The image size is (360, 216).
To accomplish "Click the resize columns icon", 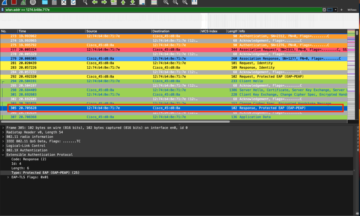I will click(x=194, y=2).
